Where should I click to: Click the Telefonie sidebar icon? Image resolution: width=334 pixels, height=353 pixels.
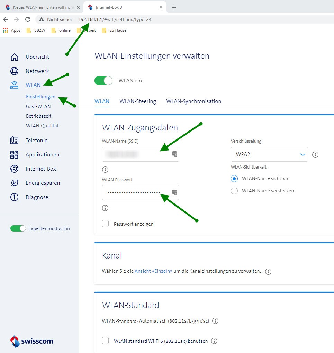(14, 140)
